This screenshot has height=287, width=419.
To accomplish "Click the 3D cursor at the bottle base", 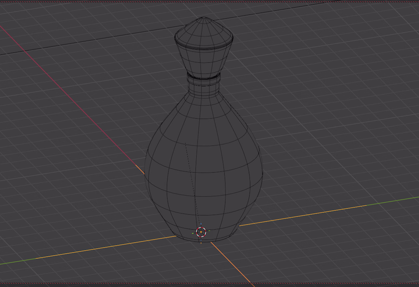I will (201, 232).
